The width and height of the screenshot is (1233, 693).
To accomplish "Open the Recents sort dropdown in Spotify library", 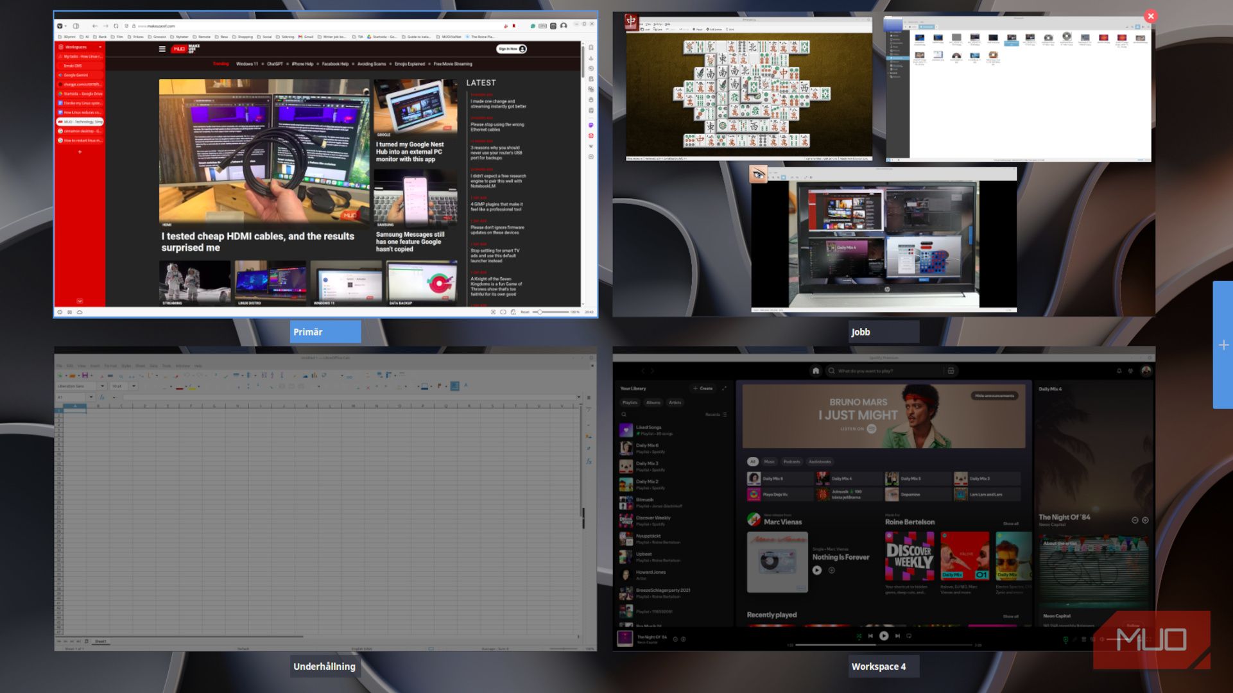I will coord(716,415).
